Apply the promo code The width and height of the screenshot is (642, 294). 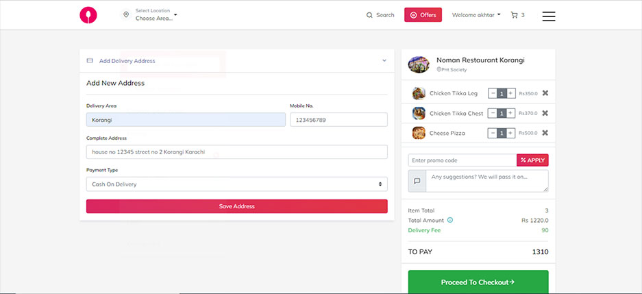coord(532,160)
